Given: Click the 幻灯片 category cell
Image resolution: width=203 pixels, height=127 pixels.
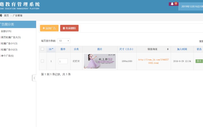Looking at the screenshot, I should click(x=76, y=61).
